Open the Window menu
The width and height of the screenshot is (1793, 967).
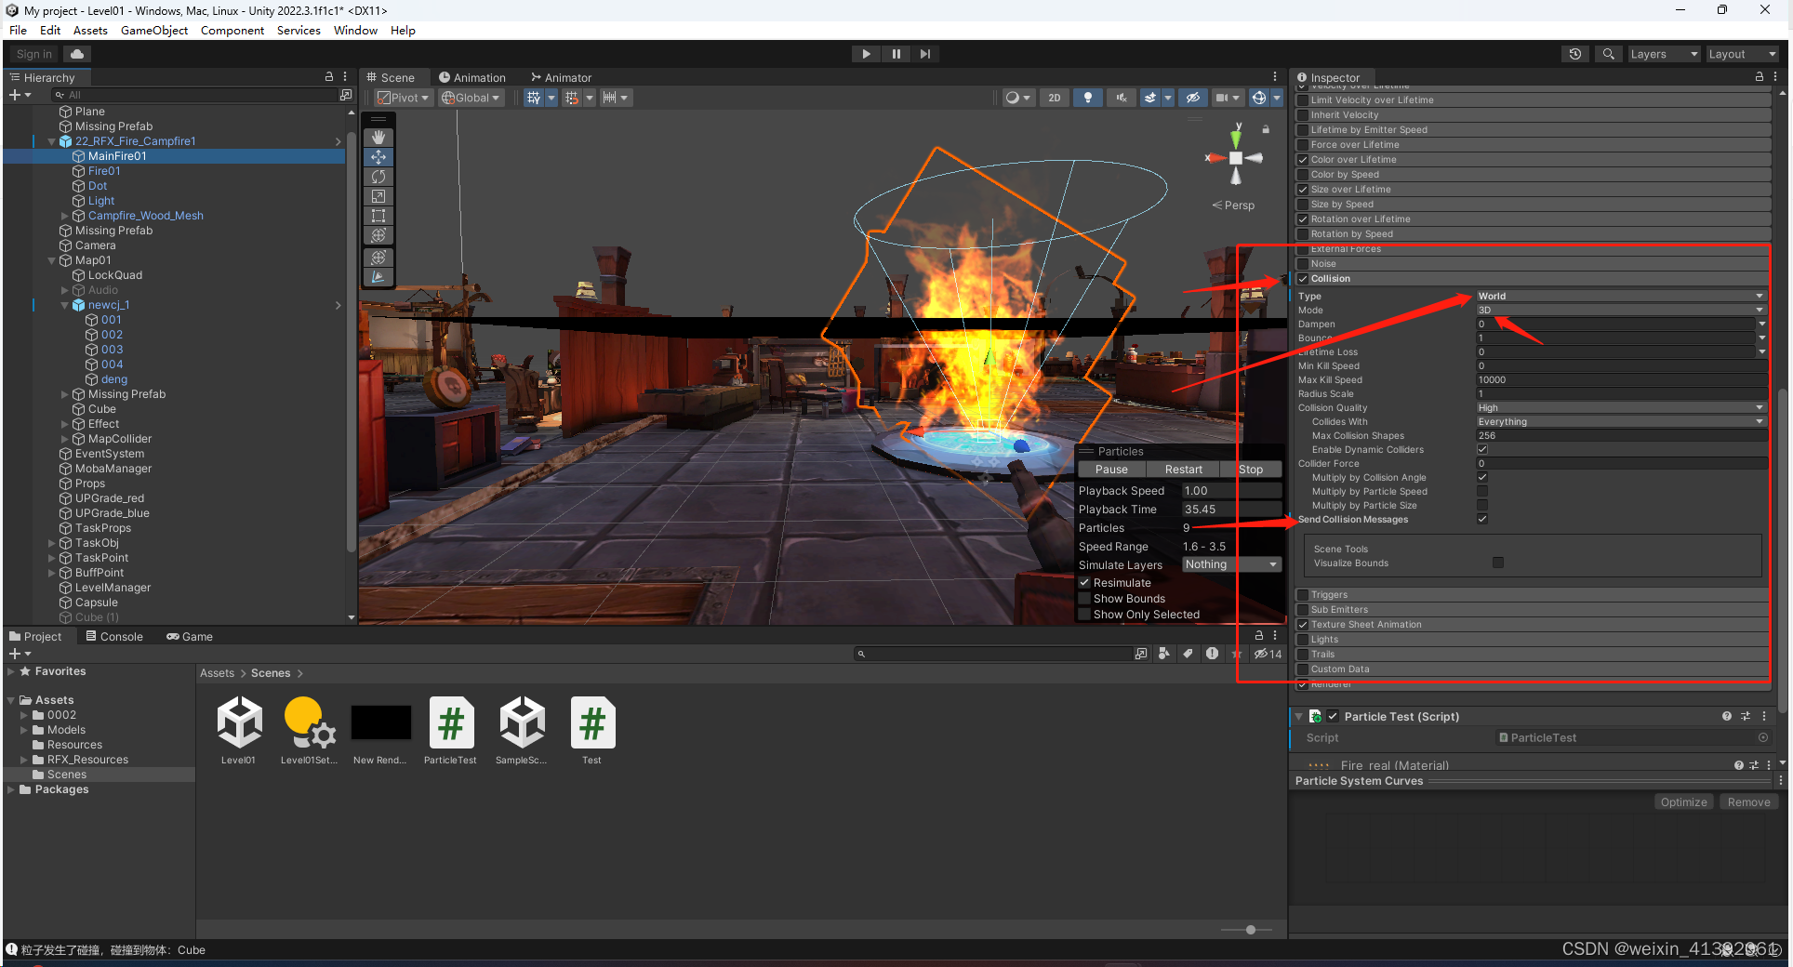[x=355, y=31]
